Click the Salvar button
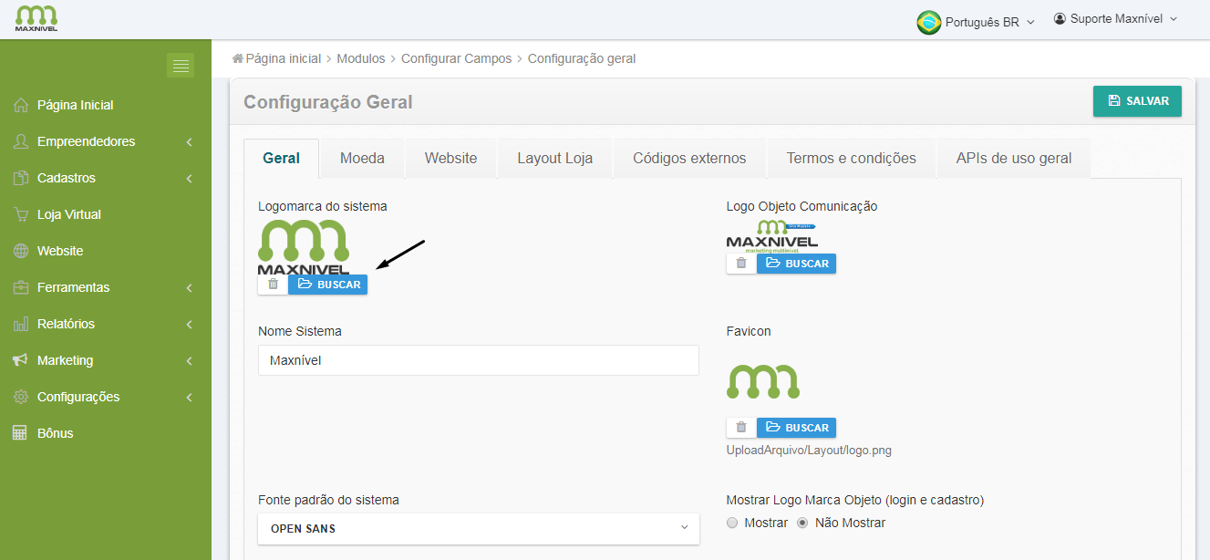 coord(1137,101)
